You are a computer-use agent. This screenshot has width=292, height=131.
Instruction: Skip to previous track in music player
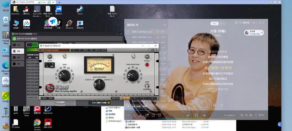188,115
